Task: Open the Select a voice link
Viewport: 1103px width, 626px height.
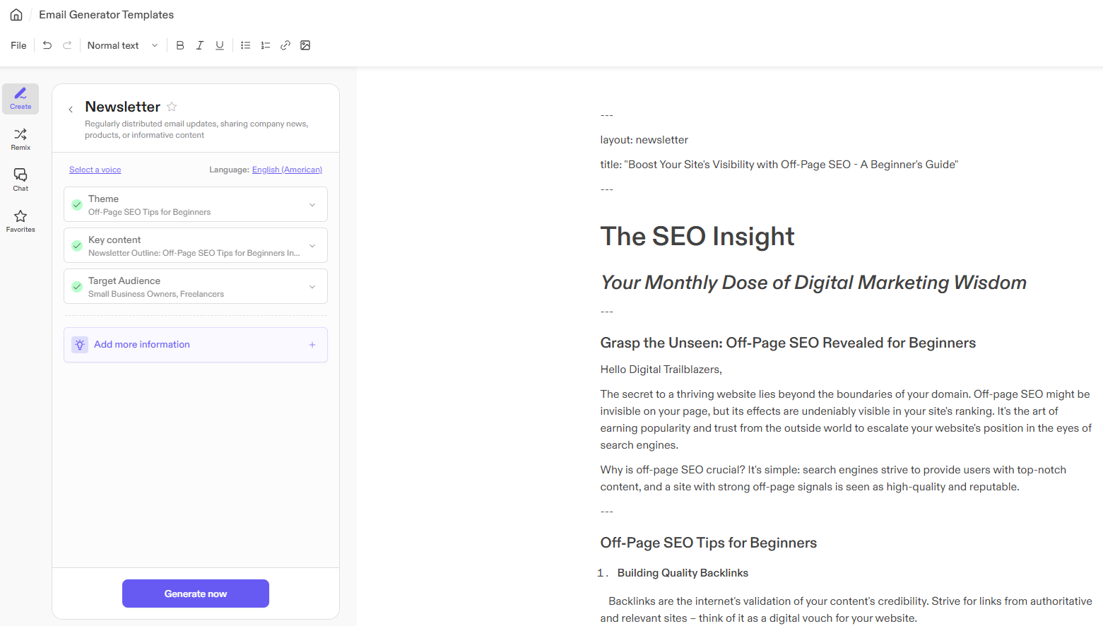Action: (95, 169)
